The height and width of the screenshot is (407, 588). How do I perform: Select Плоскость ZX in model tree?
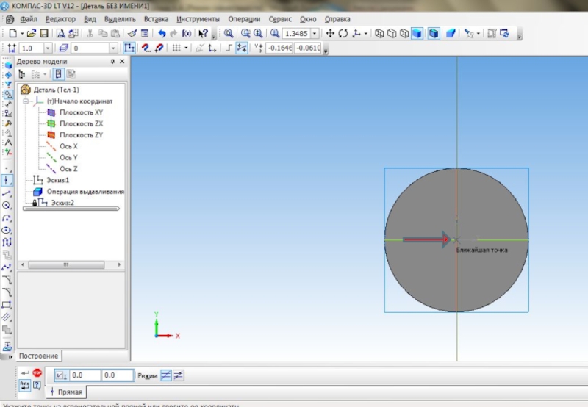81,123
